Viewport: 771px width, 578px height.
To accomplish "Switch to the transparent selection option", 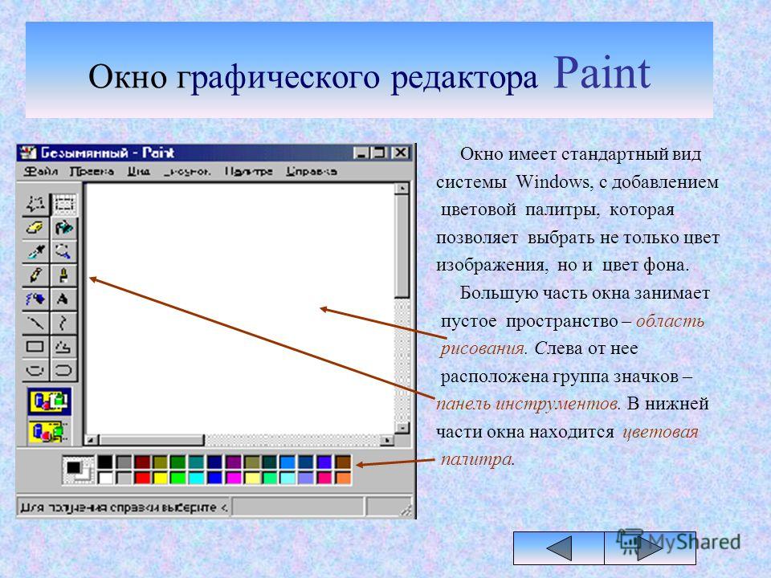I will click(x=49, y=432).
